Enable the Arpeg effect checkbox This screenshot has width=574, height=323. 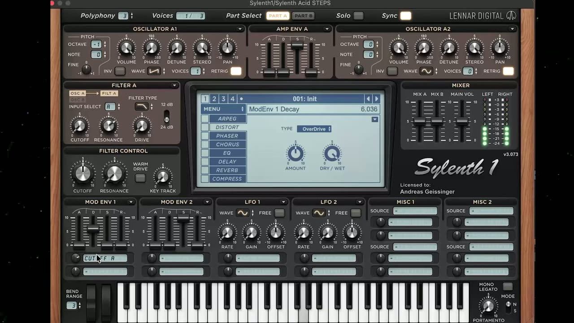coord(205,119)
